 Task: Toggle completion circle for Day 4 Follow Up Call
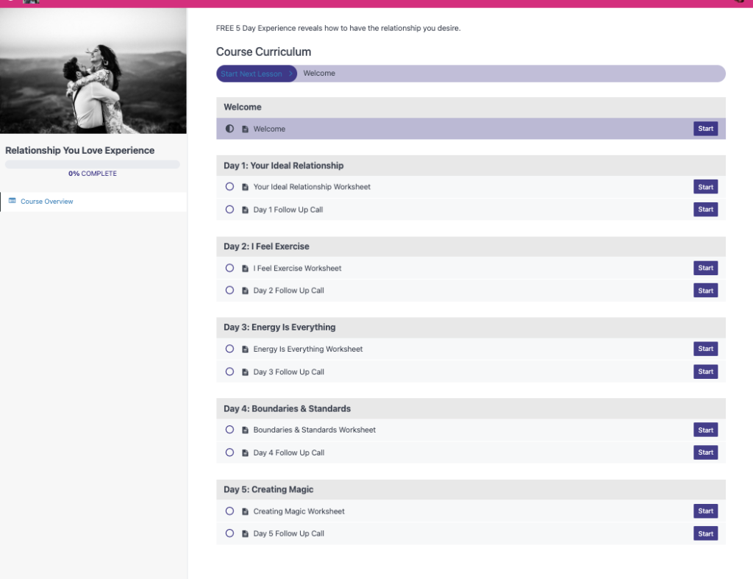tap(229, 452)
